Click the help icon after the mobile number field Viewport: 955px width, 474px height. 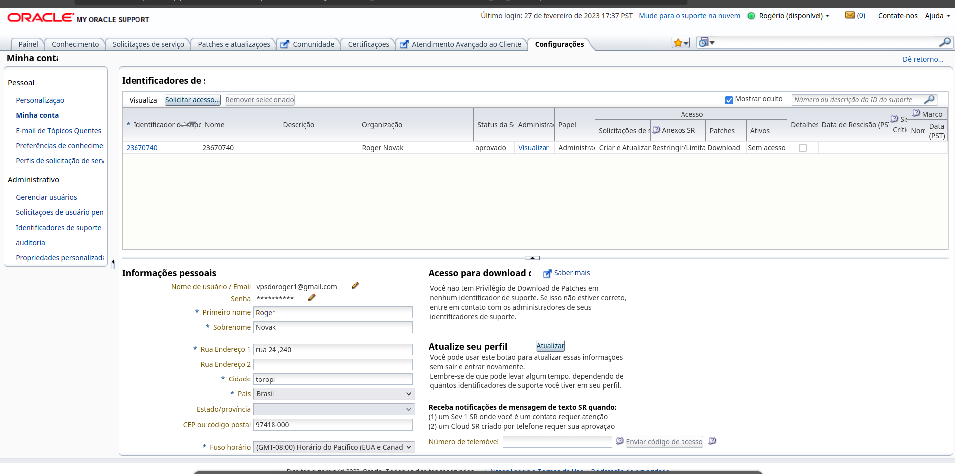click(x=619, y=441)
